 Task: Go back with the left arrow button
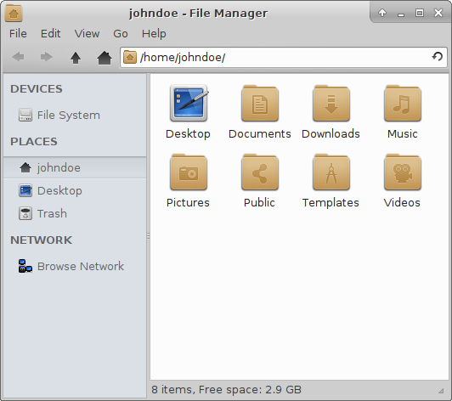tap(18, 58)
